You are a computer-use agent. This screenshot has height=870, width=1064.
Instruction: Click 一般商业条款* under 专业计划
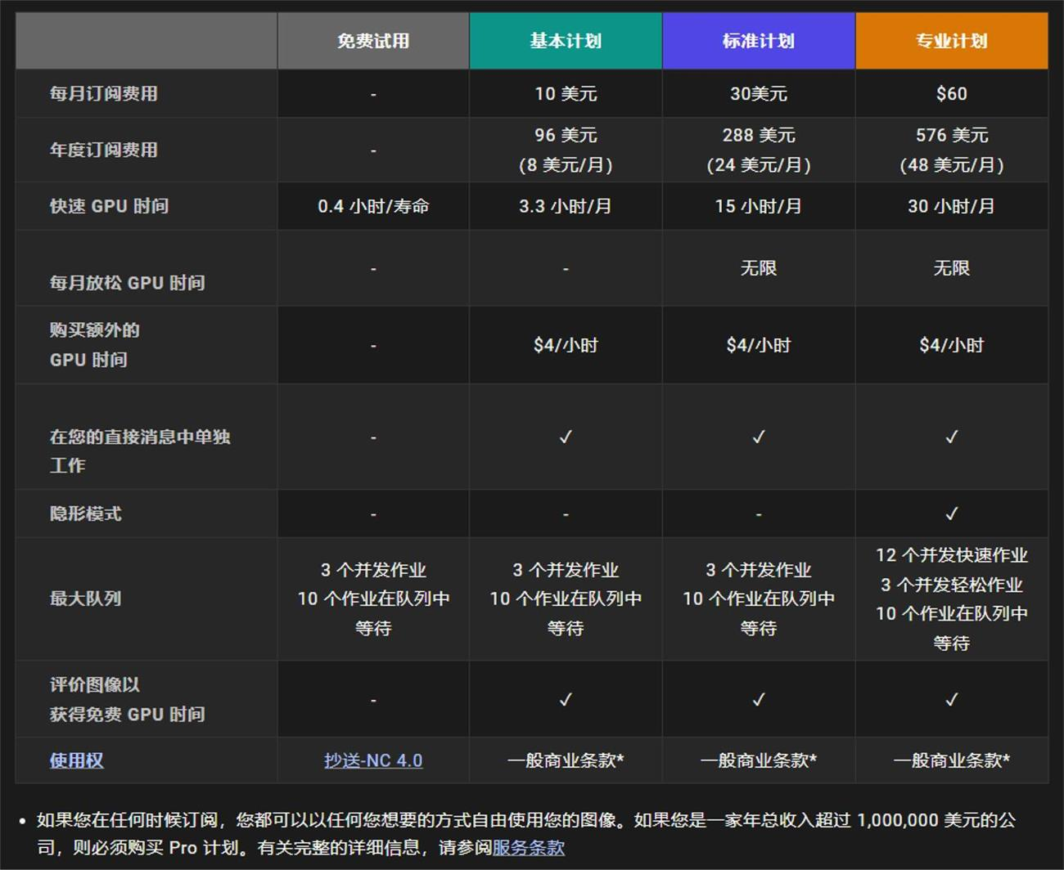click(x=952, y=760)
